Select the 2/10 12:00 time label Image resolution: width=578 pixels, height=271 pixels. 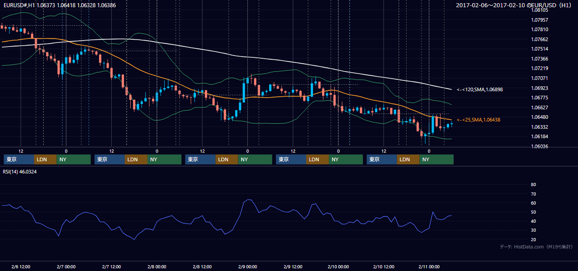coord(384,267)
